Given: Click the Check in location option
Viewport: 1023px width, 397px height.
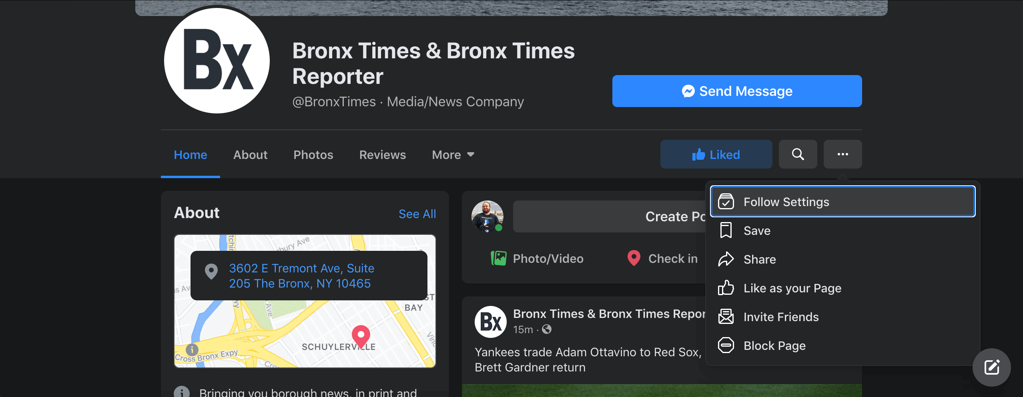Looking at the screenshot, I should click(662, 258).
